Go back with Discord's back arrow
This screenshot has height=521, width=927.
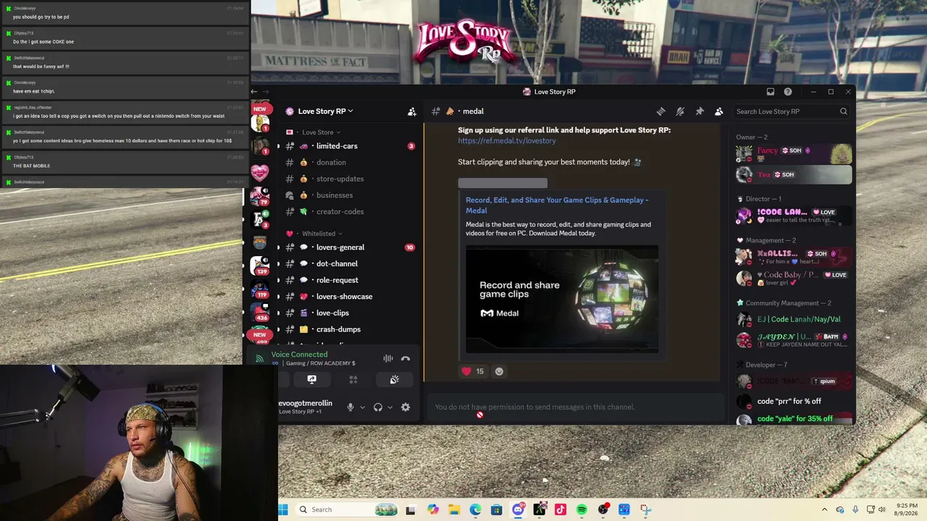tap(253, 92)
